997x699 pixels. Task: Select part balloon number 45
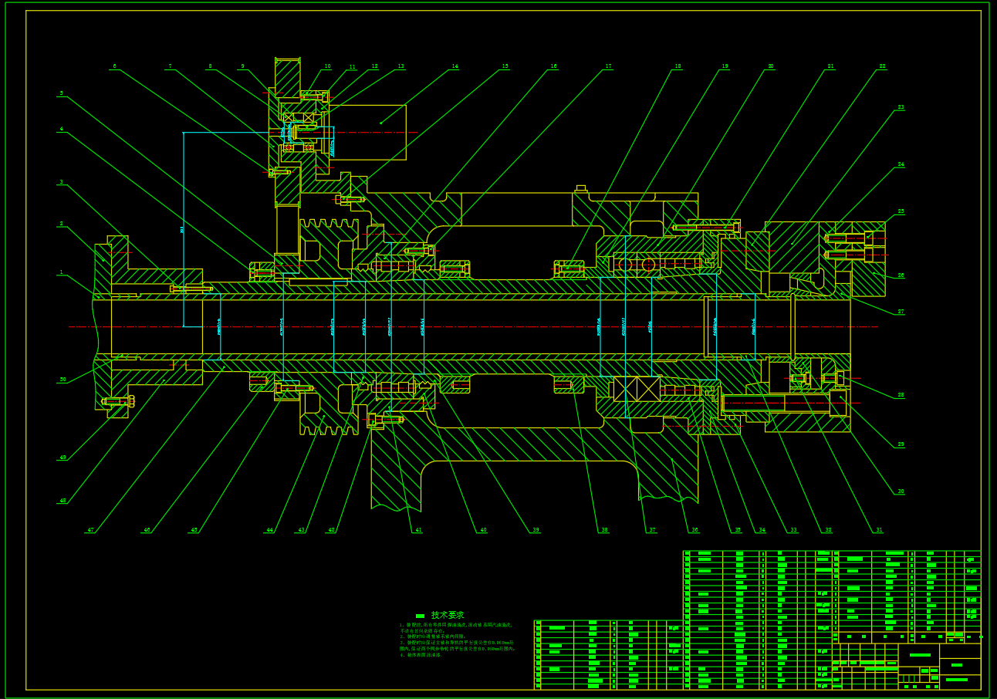pyautogui.click(x=194, y=530)
